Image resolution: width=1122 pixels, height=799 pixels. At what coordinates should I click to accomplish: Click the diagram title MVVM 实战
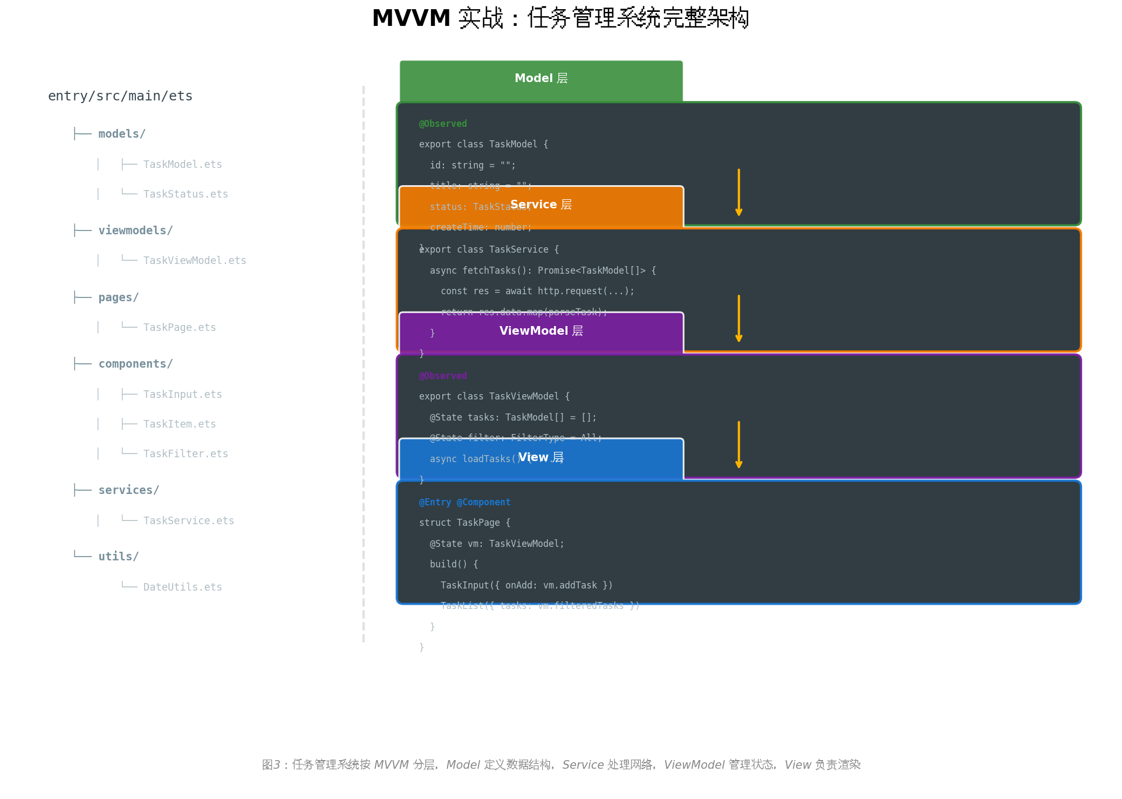560,18
